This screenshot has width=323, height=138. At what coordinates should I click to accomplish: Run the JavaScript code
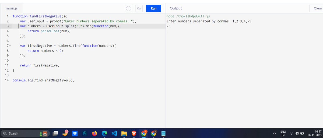(x=153, y=8)
